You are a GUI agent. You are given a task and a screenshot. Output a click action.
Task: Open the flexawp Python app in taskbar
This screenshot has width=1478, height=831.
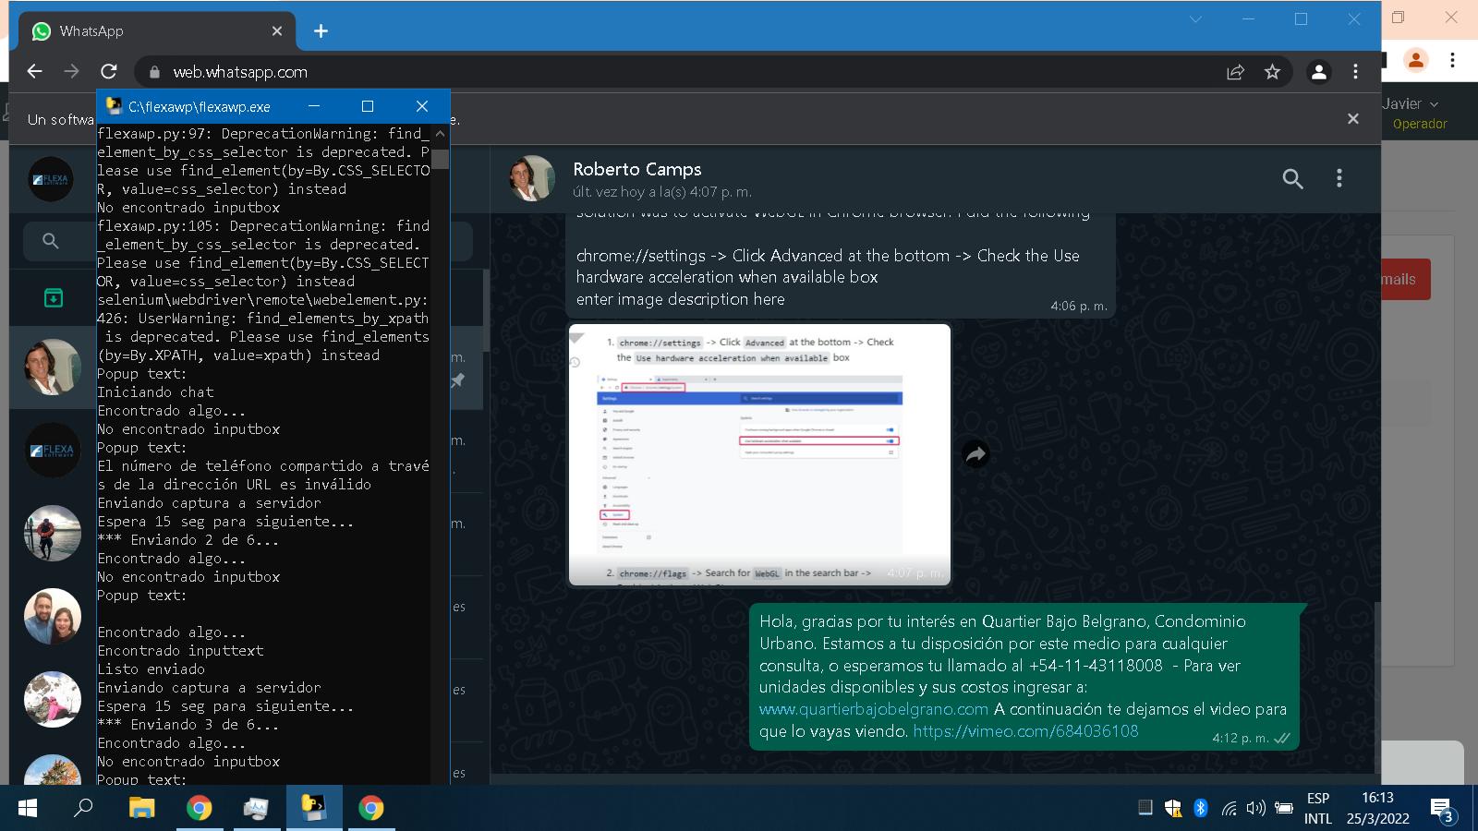(x=314, y=808)
